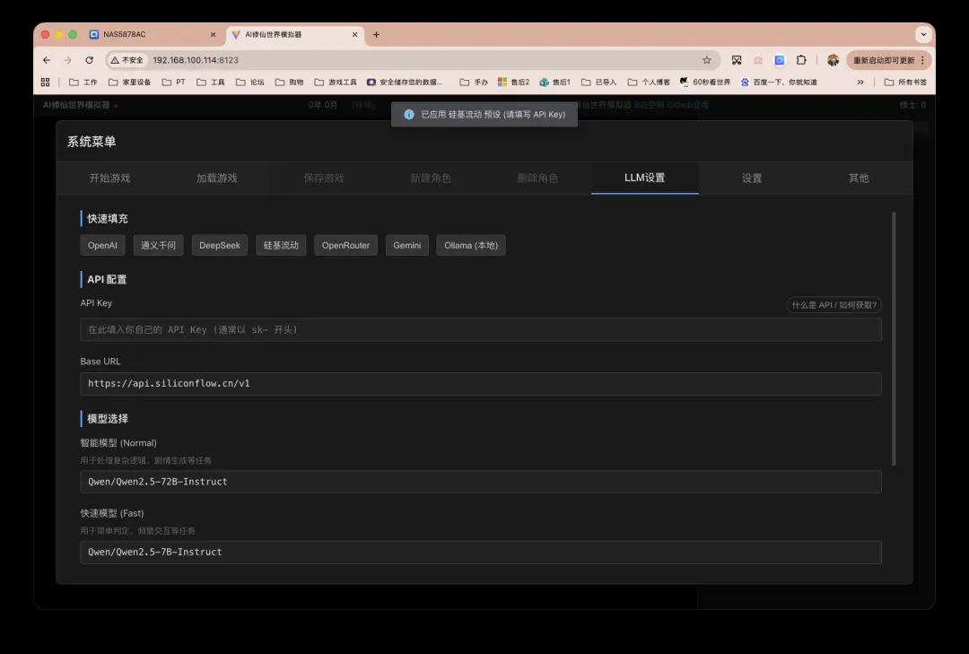Click the browser reload page icon
Screen dimensions: 969x654
pyautogui.click(x=89, y=60)
